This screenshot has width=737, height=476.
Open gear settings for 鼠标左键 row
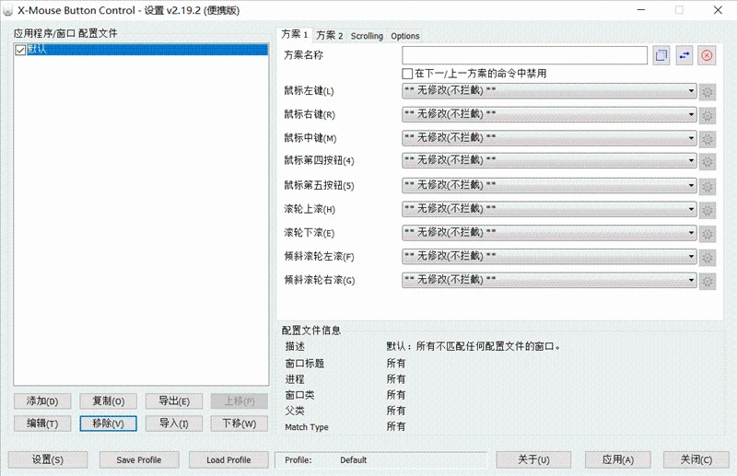click(708, 91)
